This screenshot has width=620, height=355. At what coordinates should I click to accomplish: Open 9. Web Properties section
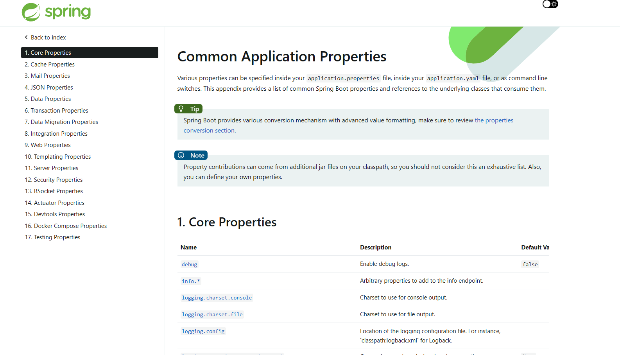pyautogui.click(x=48, y=145)
